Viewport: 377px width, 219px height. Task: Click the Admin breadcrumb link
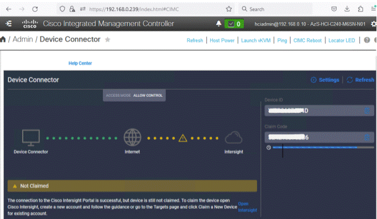pos(23,39)
